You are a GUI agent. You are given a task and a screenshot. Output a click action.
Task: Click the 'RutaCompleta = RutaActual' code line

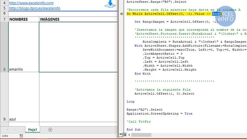[195, 42]
